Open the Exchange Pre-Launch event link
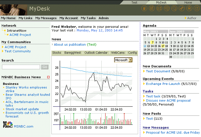 [163, 84]
